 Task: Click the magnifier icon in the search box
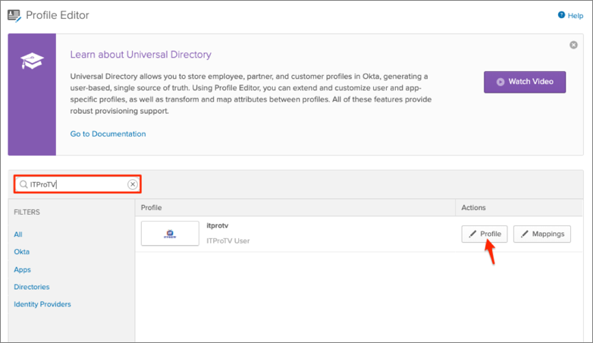click(24, 184)
